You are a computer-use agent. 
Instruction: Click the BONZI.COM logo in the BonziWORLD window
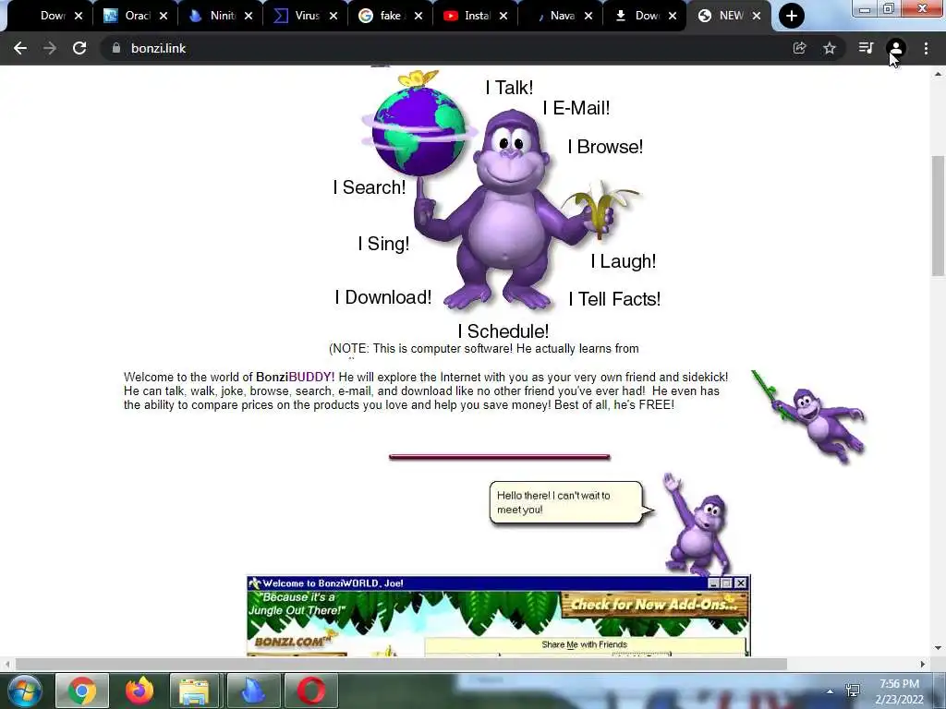coord(293,641)
